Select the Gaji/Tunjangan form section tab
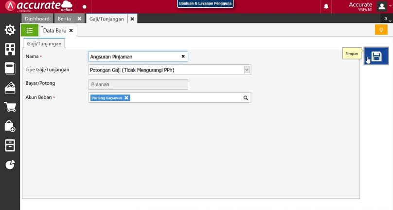The image size is (393, 210). tap(44, 43)
